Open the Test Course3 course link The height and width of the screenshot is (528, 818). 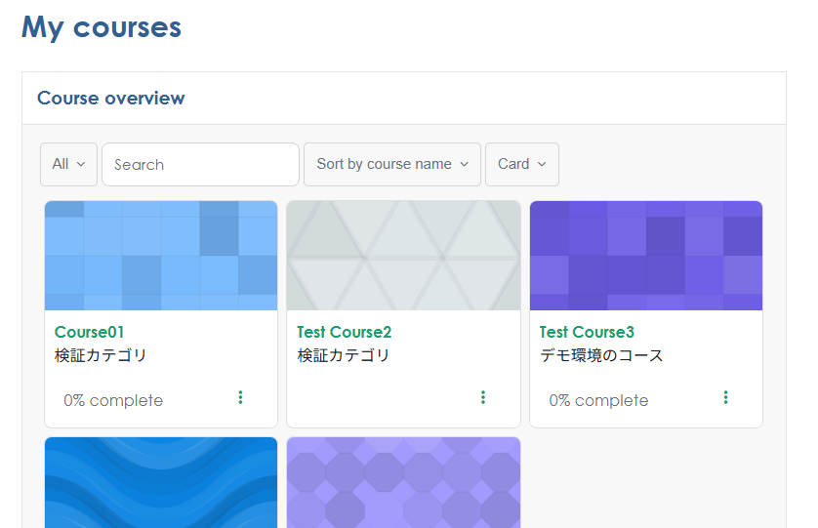(588, 332)
